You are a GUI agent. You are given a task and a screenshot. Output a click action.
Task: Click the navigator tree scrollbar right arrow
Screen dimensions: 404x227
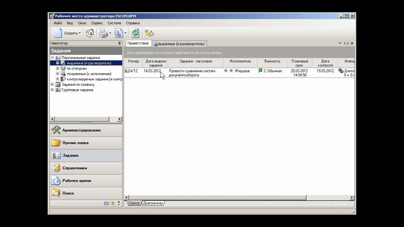click(x=120, y=119)
